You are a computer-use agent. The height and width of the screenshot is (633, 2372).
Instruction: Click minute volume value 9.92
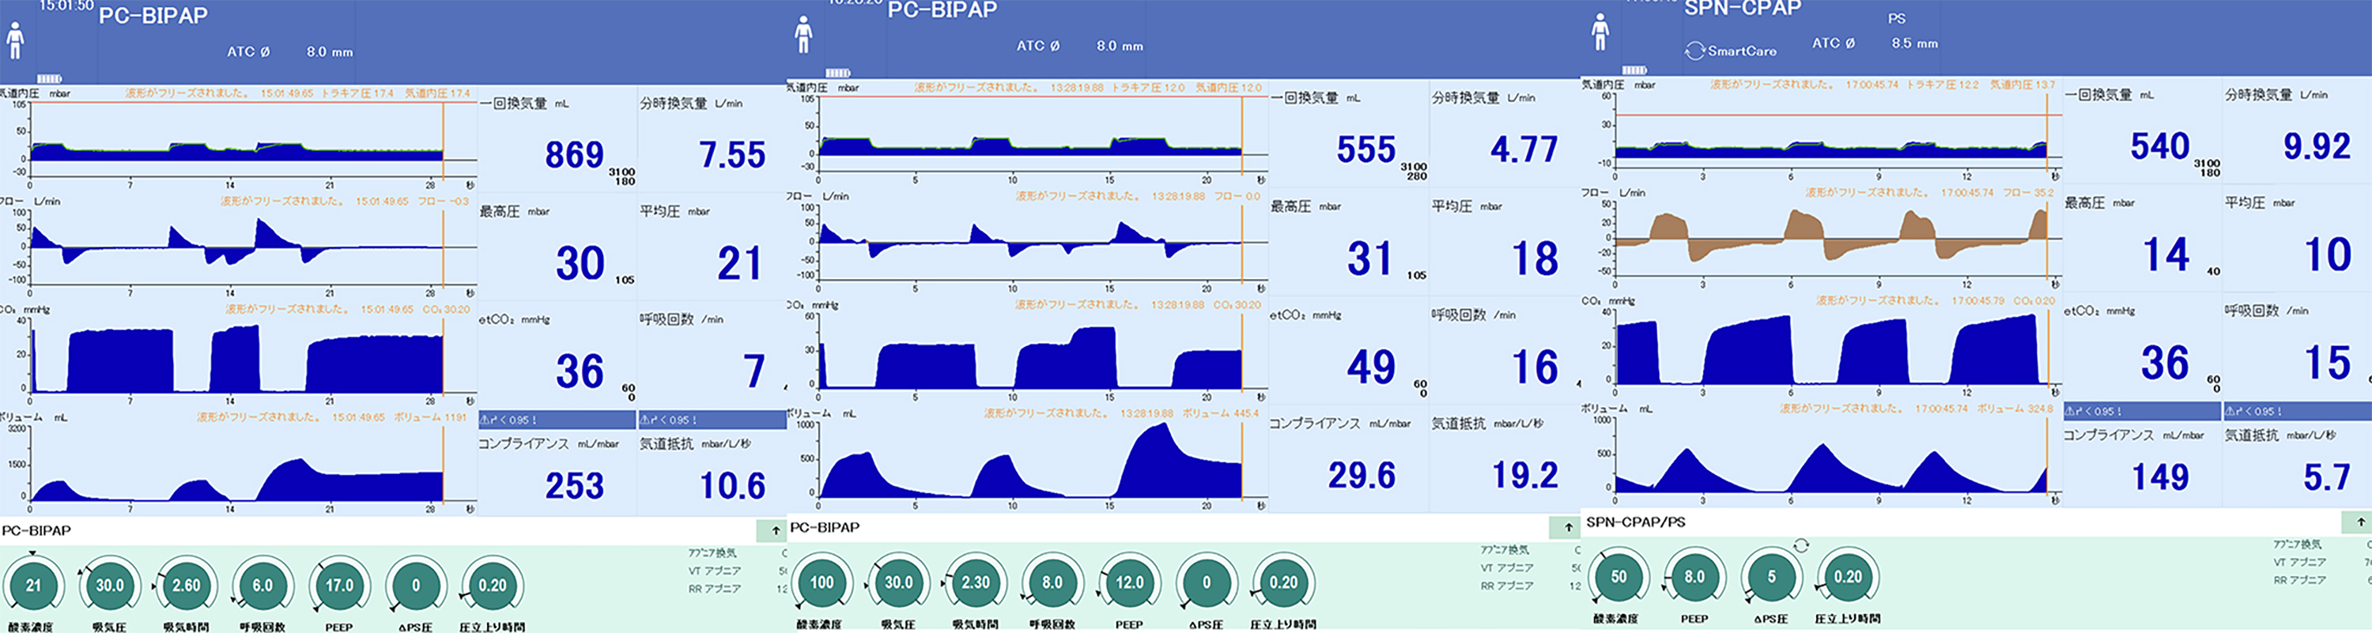pyautogui.click(x=2317, y=146)
